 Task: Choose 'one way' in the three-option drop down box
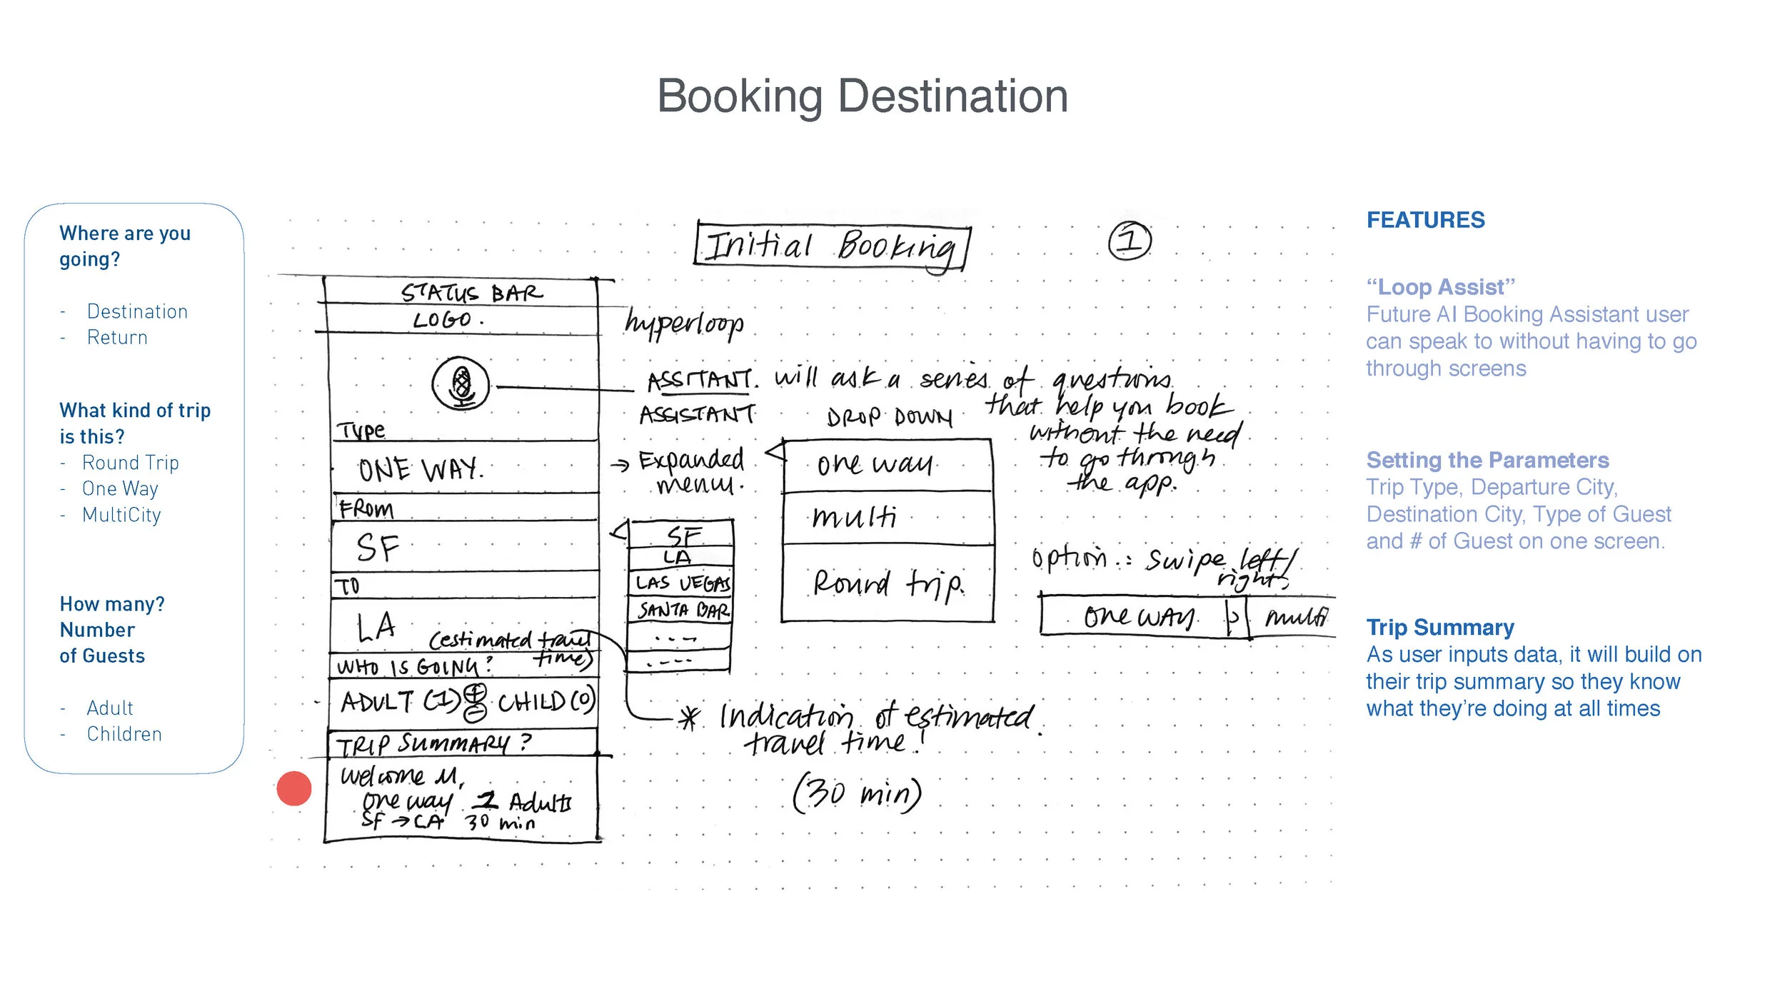[888, 465]
